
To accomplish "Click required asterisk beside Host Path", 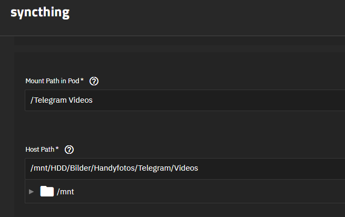I will tap(57, 149).
